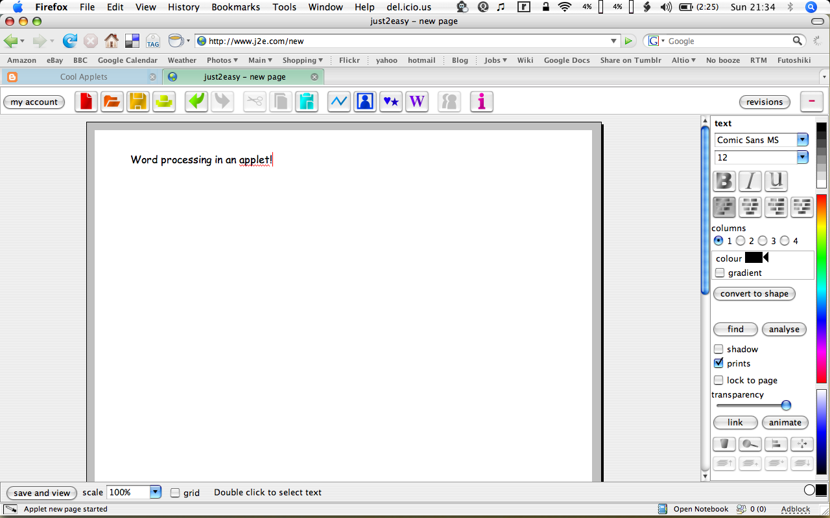Click the grey redo arrow icon
Screen dimensions: 830x518
tap(222, 102)
